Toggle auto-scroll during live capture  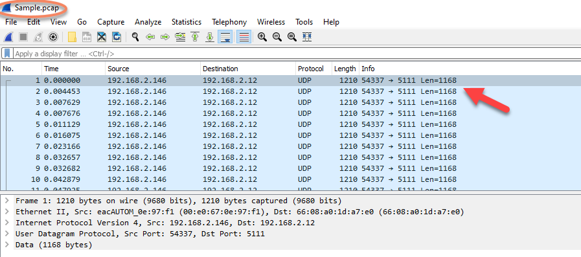click(225, 37)
